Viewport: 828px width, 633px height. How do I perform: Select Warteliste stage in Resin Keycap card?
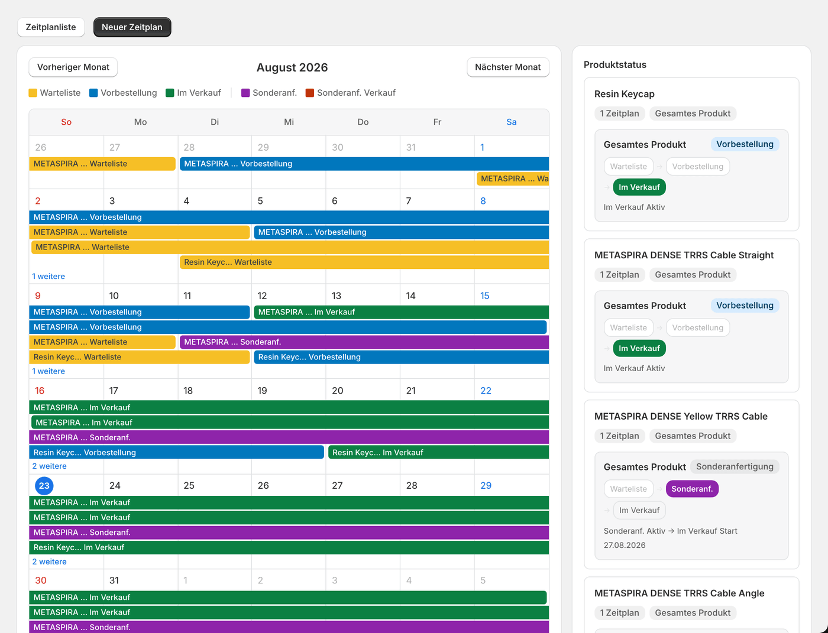pyautogui.click(x=629, y=167)
